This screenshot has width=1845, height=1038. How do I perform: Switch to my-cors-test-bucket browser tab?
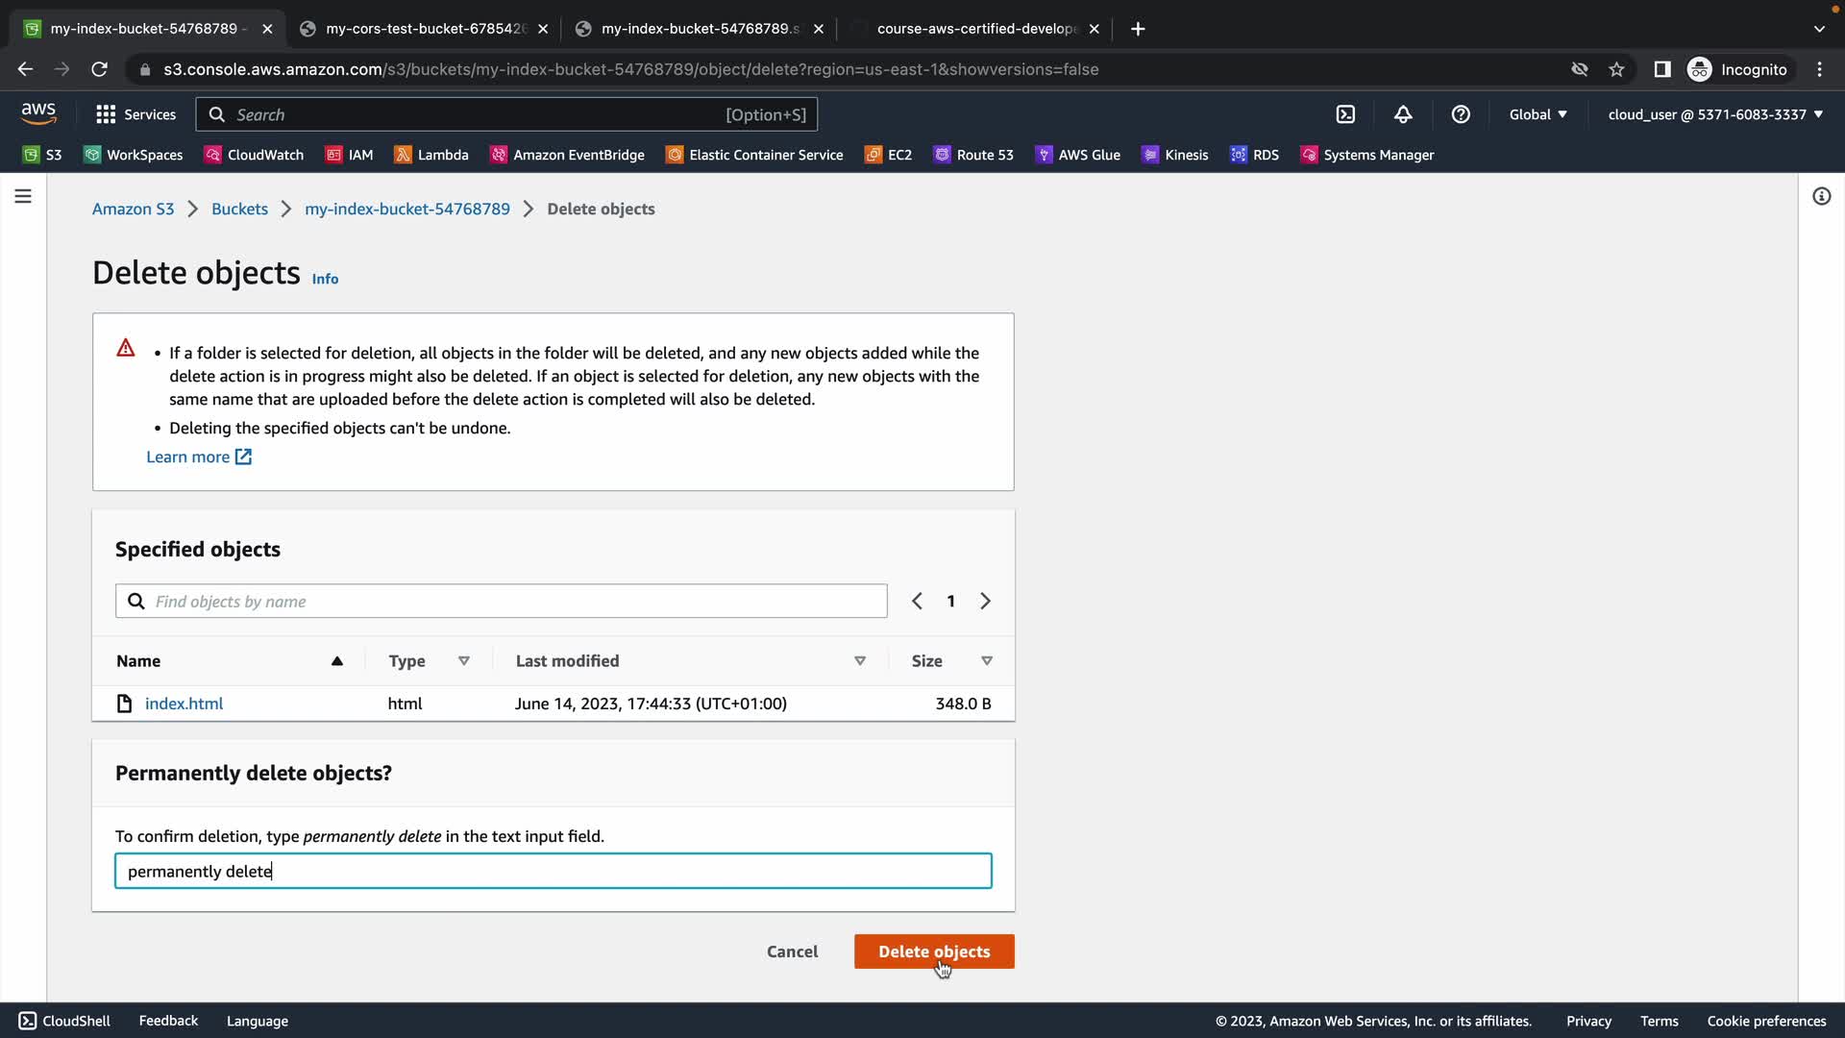pyautogui.click(x=424, y=29)
